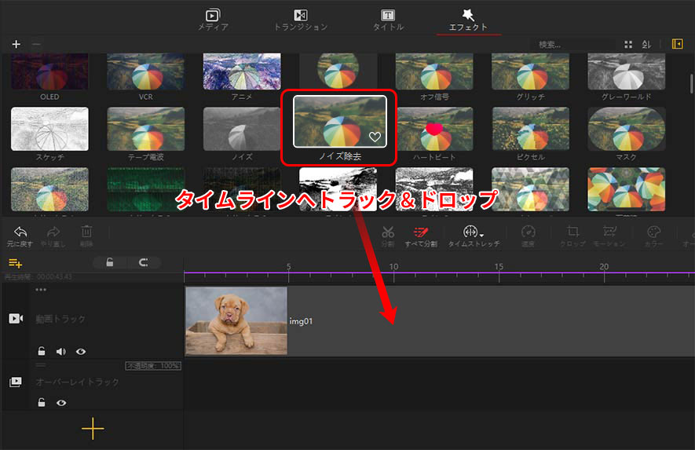Click やり直し (Redo) arrow icon
The height and width of the screenshot is (450, 695).
click(53, 232)
